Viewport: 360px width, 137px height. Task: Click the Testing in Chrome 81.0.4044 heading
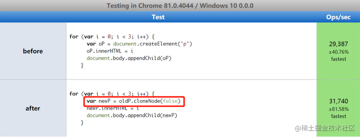(180, 6)
